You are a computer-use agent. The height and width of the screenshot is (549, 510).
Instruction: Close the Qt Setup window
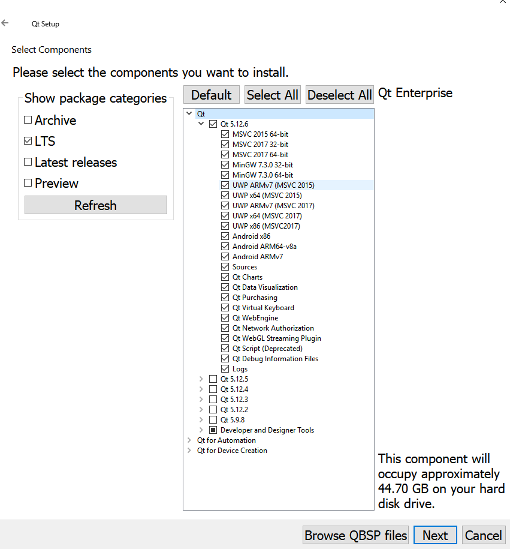tap(502, 2)
